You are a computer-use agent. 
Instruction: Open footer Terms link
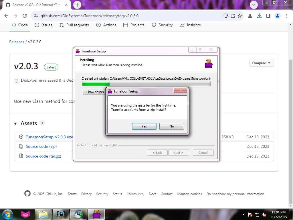pos(72,194)
